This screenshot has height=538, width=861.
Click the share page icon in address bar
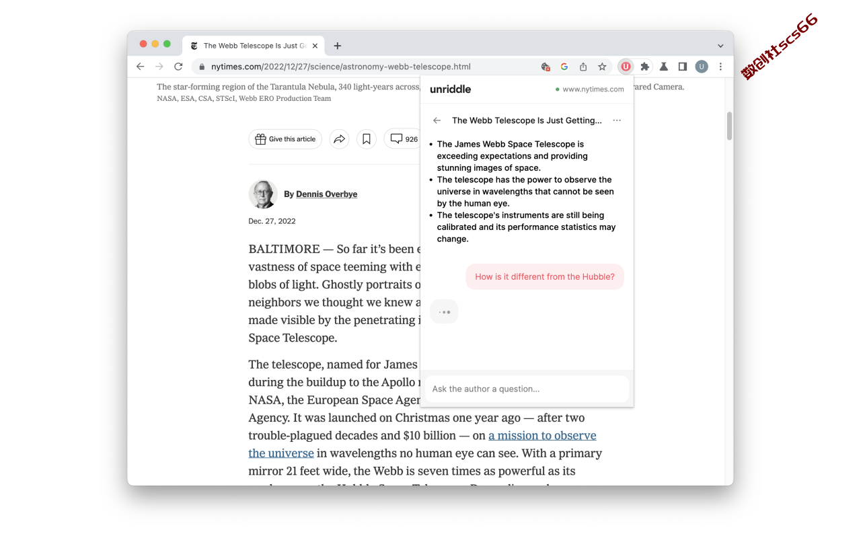[x=583, y=67]
